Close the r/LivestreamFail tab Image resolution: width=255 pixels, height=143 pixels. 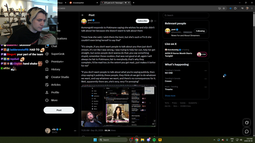tap(97, 3)
